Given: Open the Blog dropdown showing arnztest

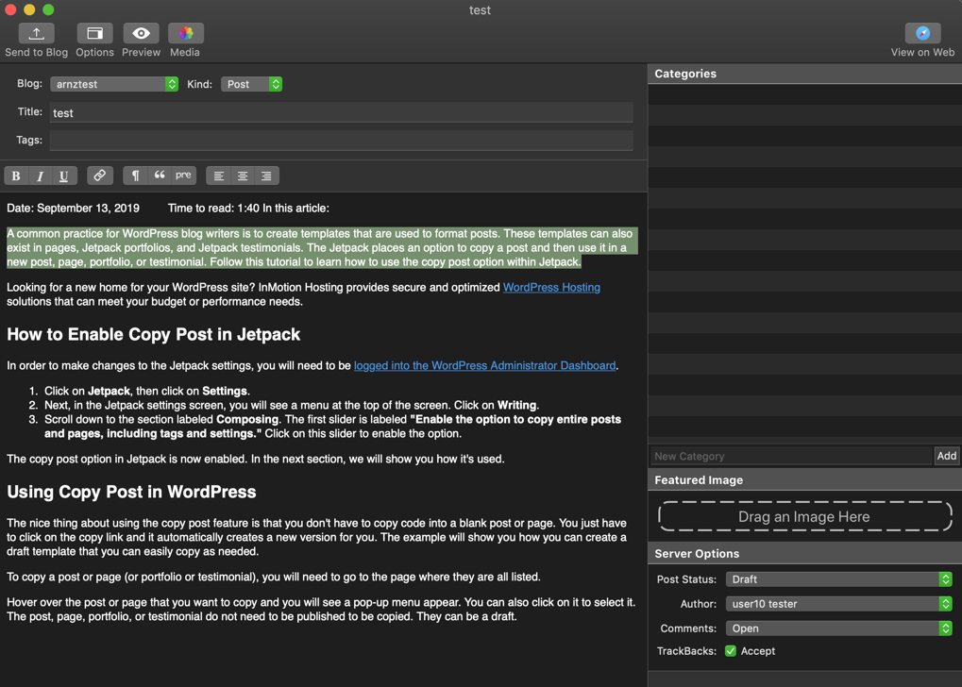Looking at the screenshot, I should (x=114, y=84).
